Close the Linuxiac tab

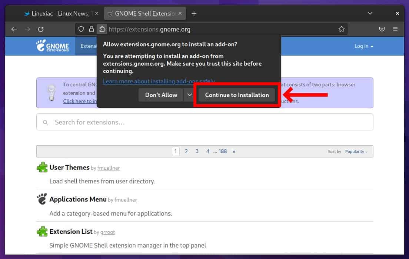click(97, 13)
